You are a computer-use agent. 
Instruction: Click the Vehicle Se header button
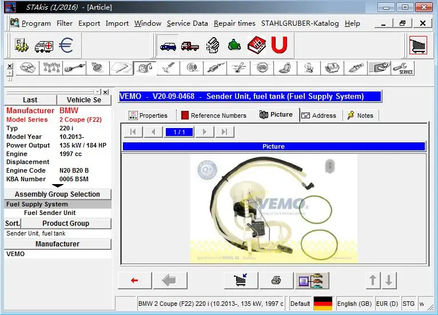pyautogui.click(x=84, y=100)
